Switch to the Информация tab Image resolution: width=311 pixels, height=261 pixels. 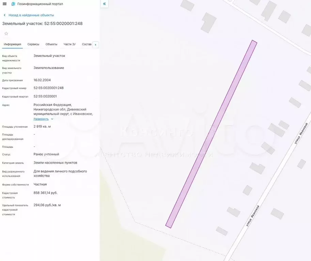point(12,44)
